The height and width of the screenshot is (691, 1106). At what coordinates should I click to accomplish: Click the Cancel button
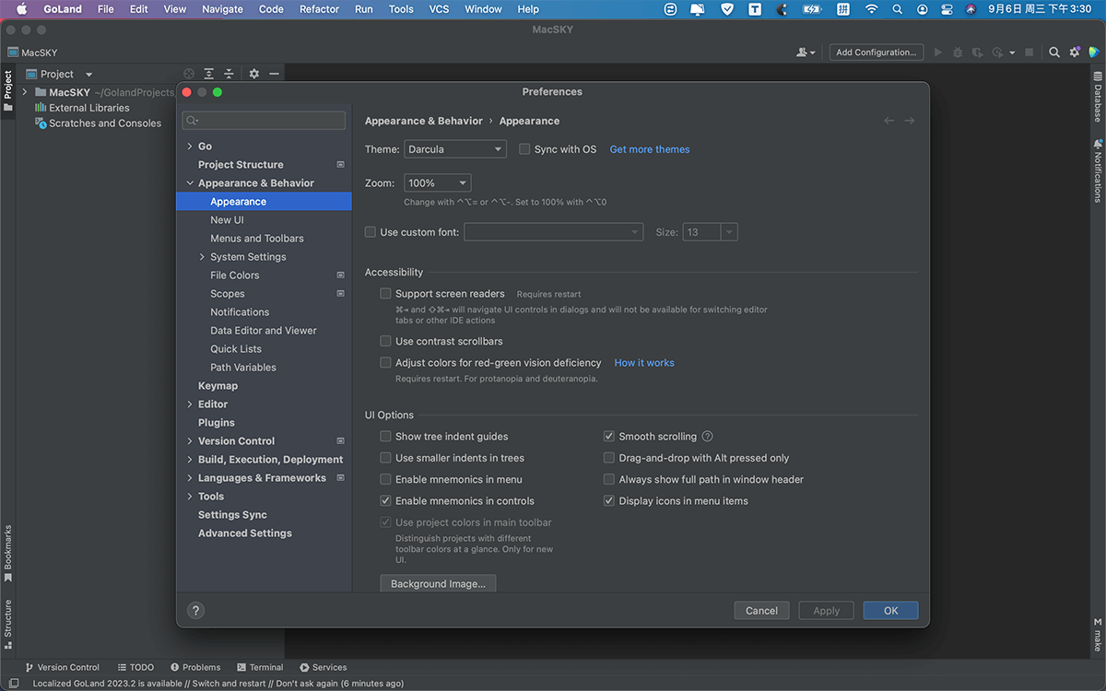tap(762, 611)
